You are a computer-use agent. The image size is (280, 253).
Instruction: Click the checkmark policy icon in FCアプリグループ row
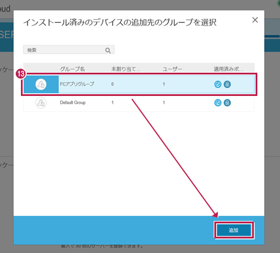point(218,84)
